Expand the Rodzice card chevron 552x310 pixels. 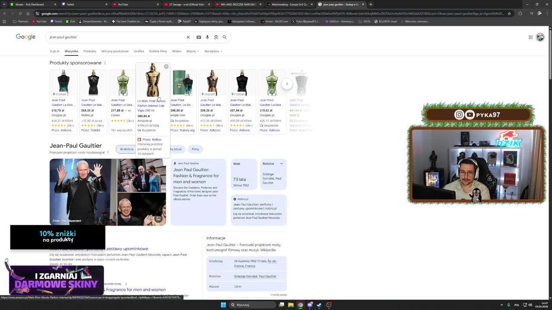[282, 164]
